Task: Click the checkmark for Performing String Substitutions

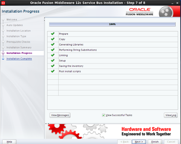Action: coord(53,50)
